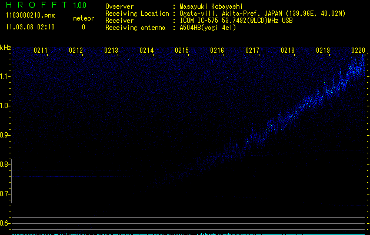Click the 0213 time marker
This screenshot has height=235, width=370.
(x=111, y=51)
